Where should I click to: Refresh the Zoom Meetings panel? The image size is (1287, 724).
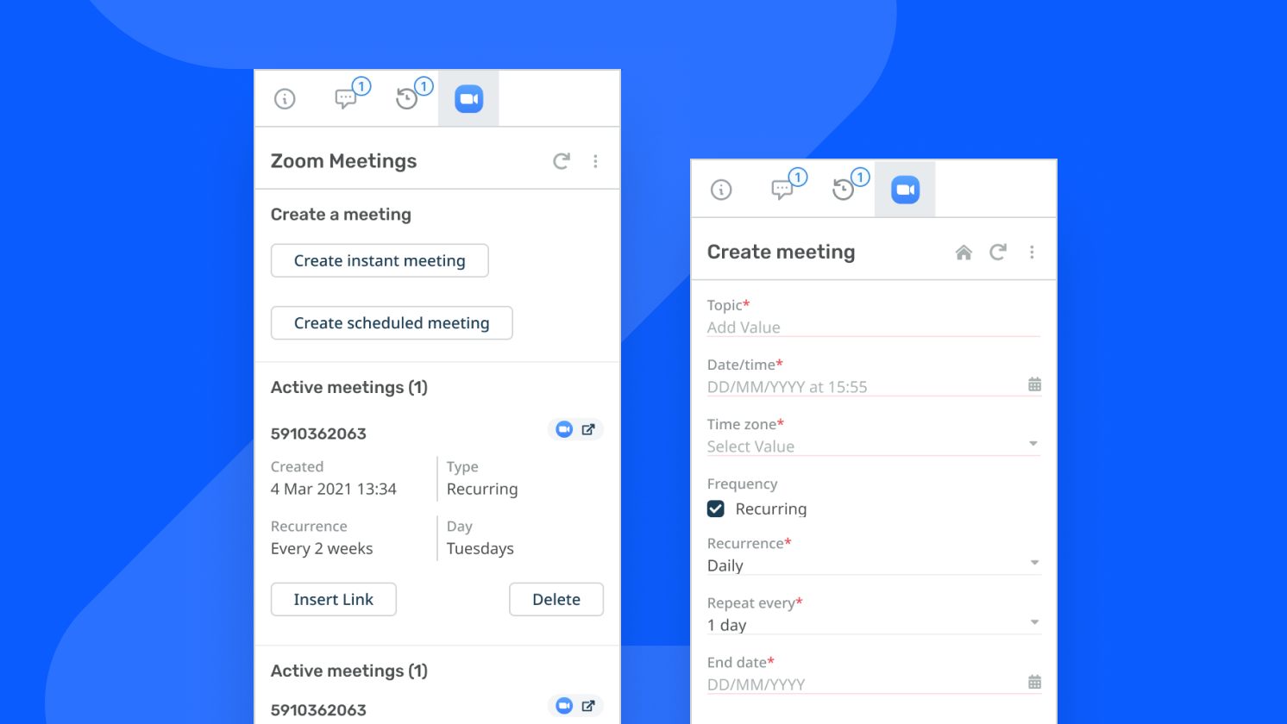[x=562, y=161]
